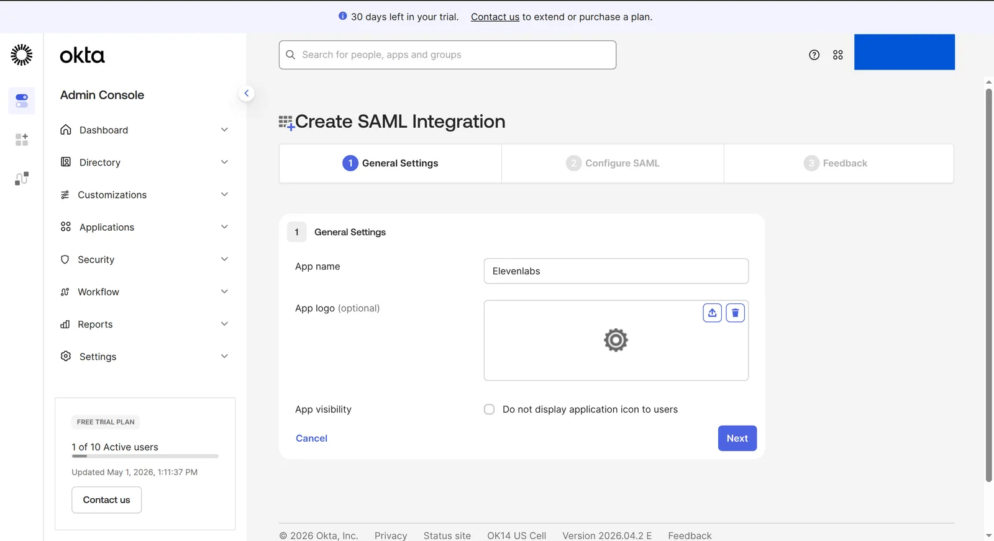
Task: Upload an app logo via upload icon
Action: point(713,313)
